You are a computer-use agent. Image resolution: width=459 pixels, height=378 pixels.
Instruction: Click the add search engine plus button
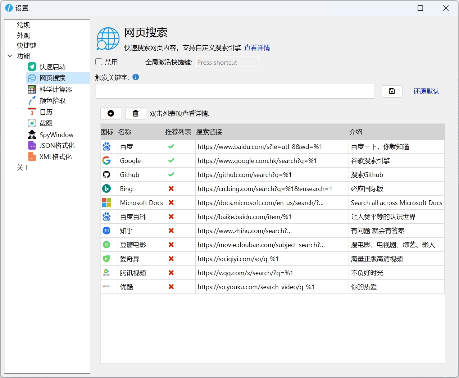111,113
